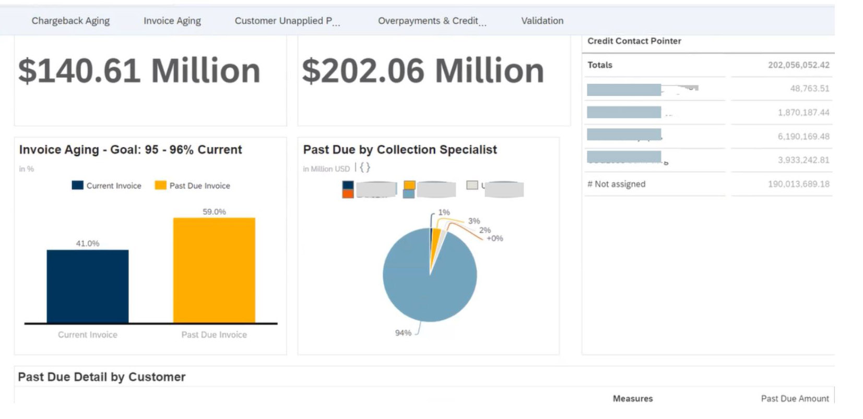863x419 pixels.
Task: Click Invoice Aging - Goal: 95 - 96% Current title
Action: (x=131, y=150)
